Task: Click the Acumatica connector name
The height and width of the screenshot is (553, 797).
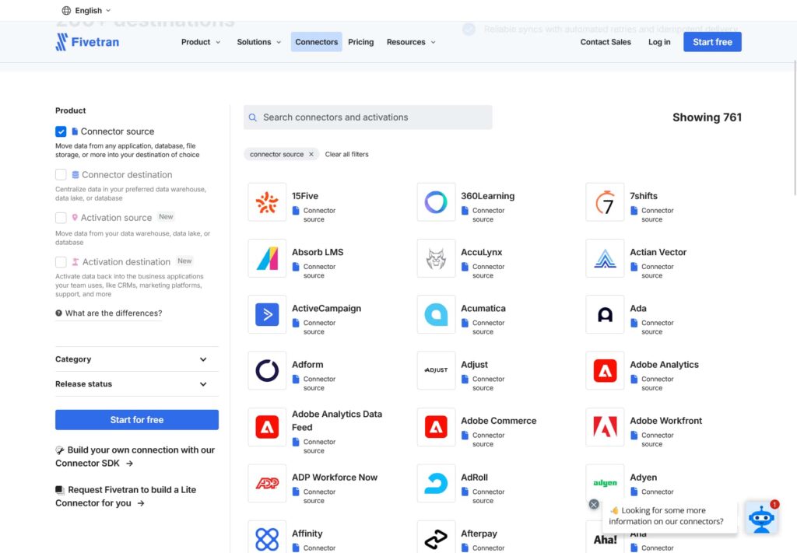Action: coord(483,308)
